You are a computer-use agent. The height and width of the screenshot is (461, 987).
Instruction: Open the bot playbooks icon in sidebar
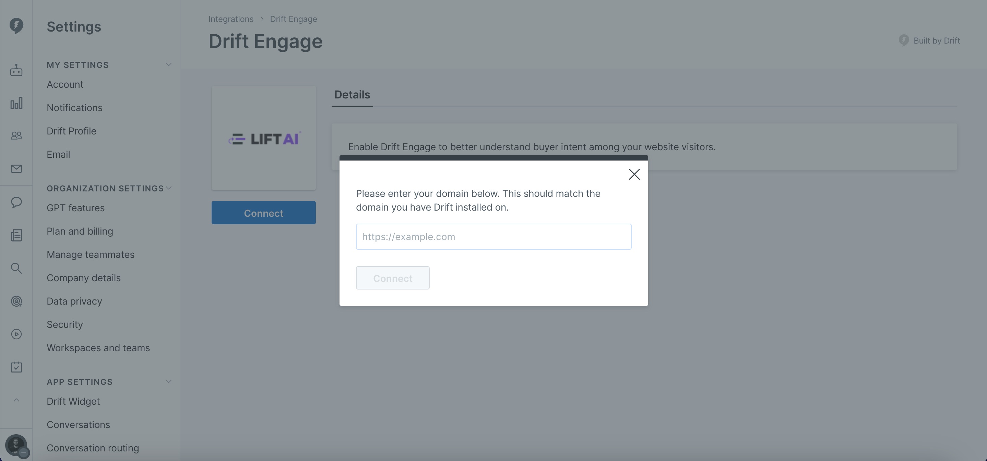tap(16, 70)
